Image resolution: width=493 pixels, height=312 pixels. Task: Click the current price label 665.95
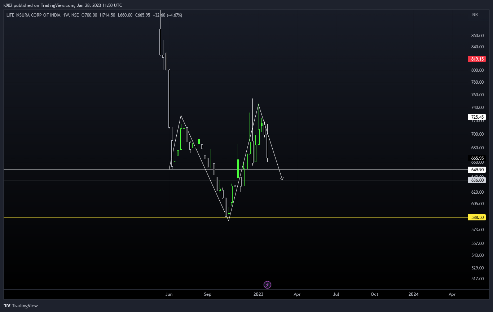click(x=476, y=158)
